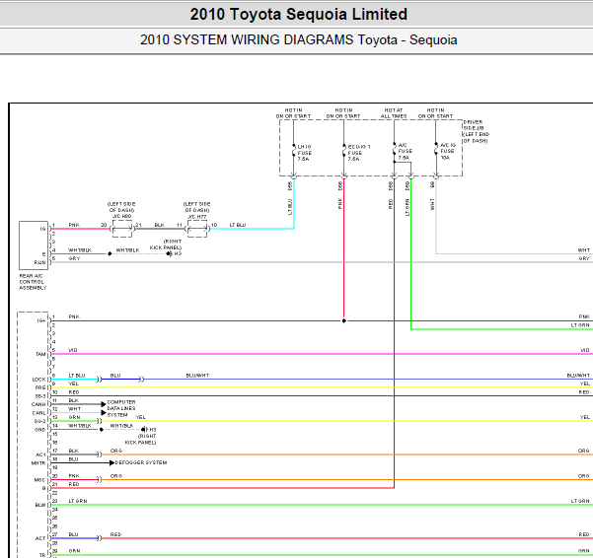This screenshot has height=558, width=593.
Task: Click the vertical "LT BLU" label under LH-IG fuse
Action: point(290,207)
